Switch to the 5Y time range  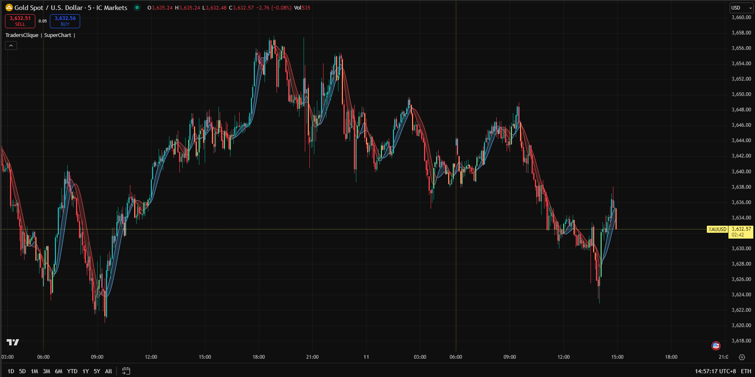pos(97,371)
